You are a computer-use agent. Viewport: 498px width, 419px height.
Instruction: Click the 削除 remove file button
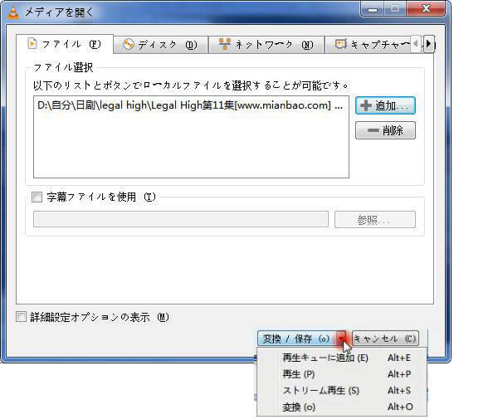(x=385, y=130)
